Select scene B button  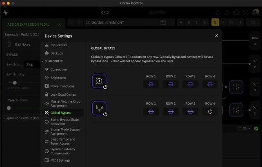click(x=189, y=22)
